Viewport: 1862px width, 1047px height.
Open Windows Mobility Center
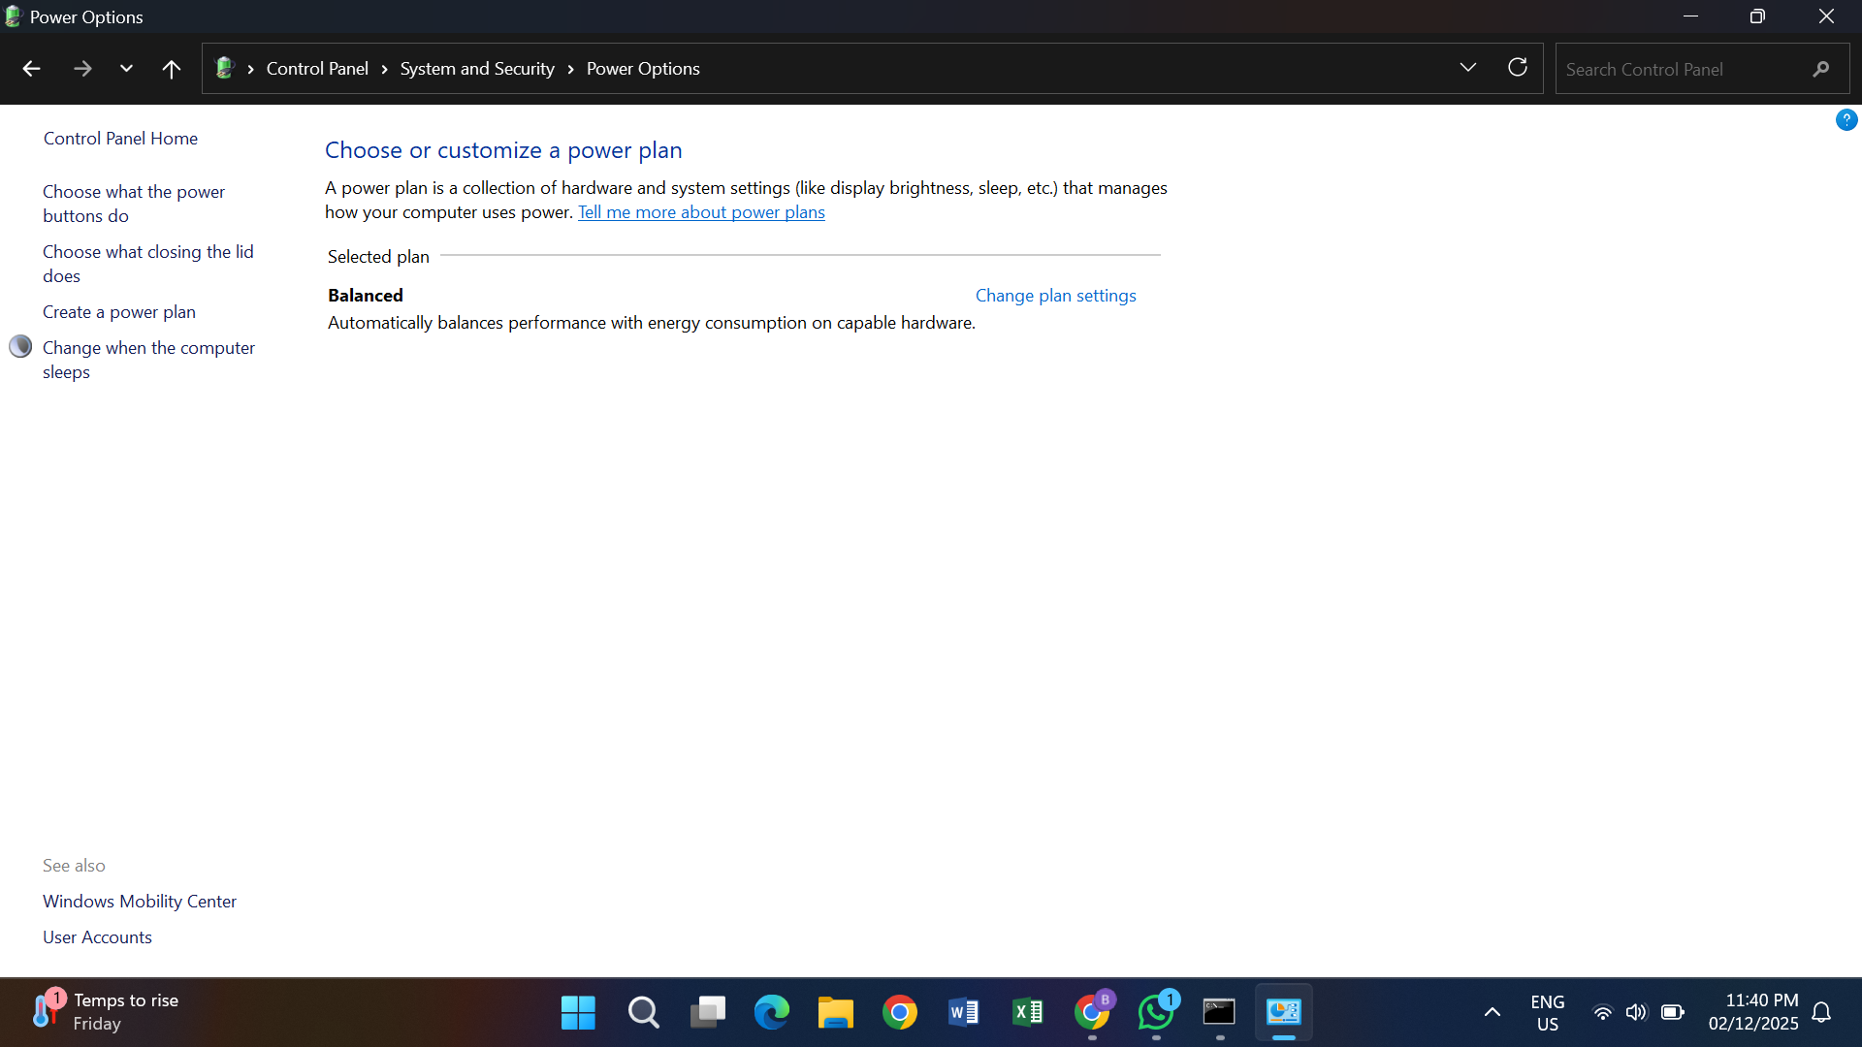(139, 901)
